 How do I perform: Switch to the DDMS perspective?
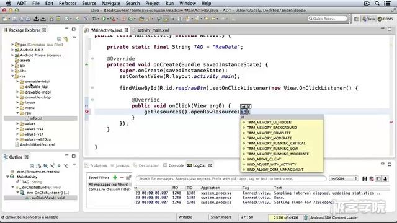(x=385, y=19)
